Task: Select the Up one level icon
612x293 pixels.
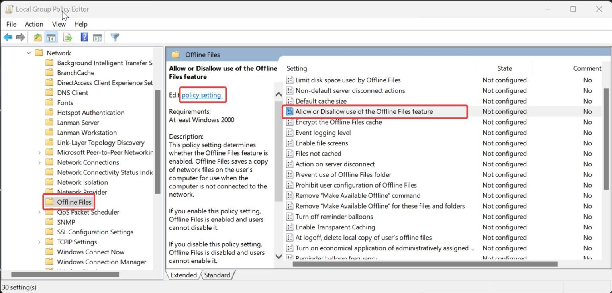Action: coord(37,37)
